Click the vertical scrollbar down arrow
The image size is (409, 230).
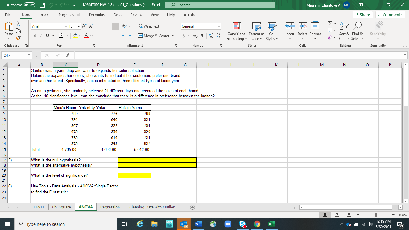coord(406,201)
